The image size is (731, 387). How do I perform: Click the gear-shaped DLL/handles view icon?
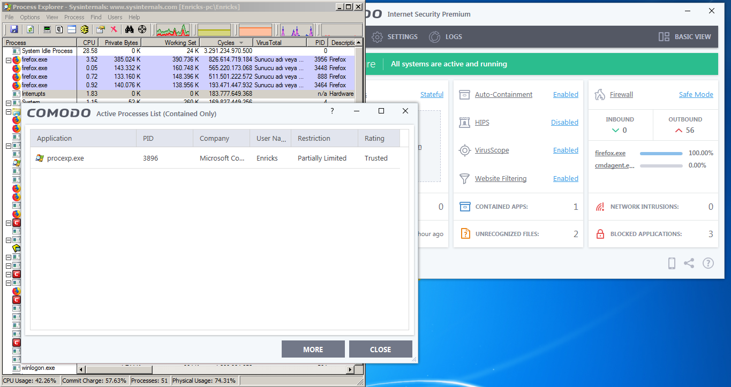tap(84, 29)
